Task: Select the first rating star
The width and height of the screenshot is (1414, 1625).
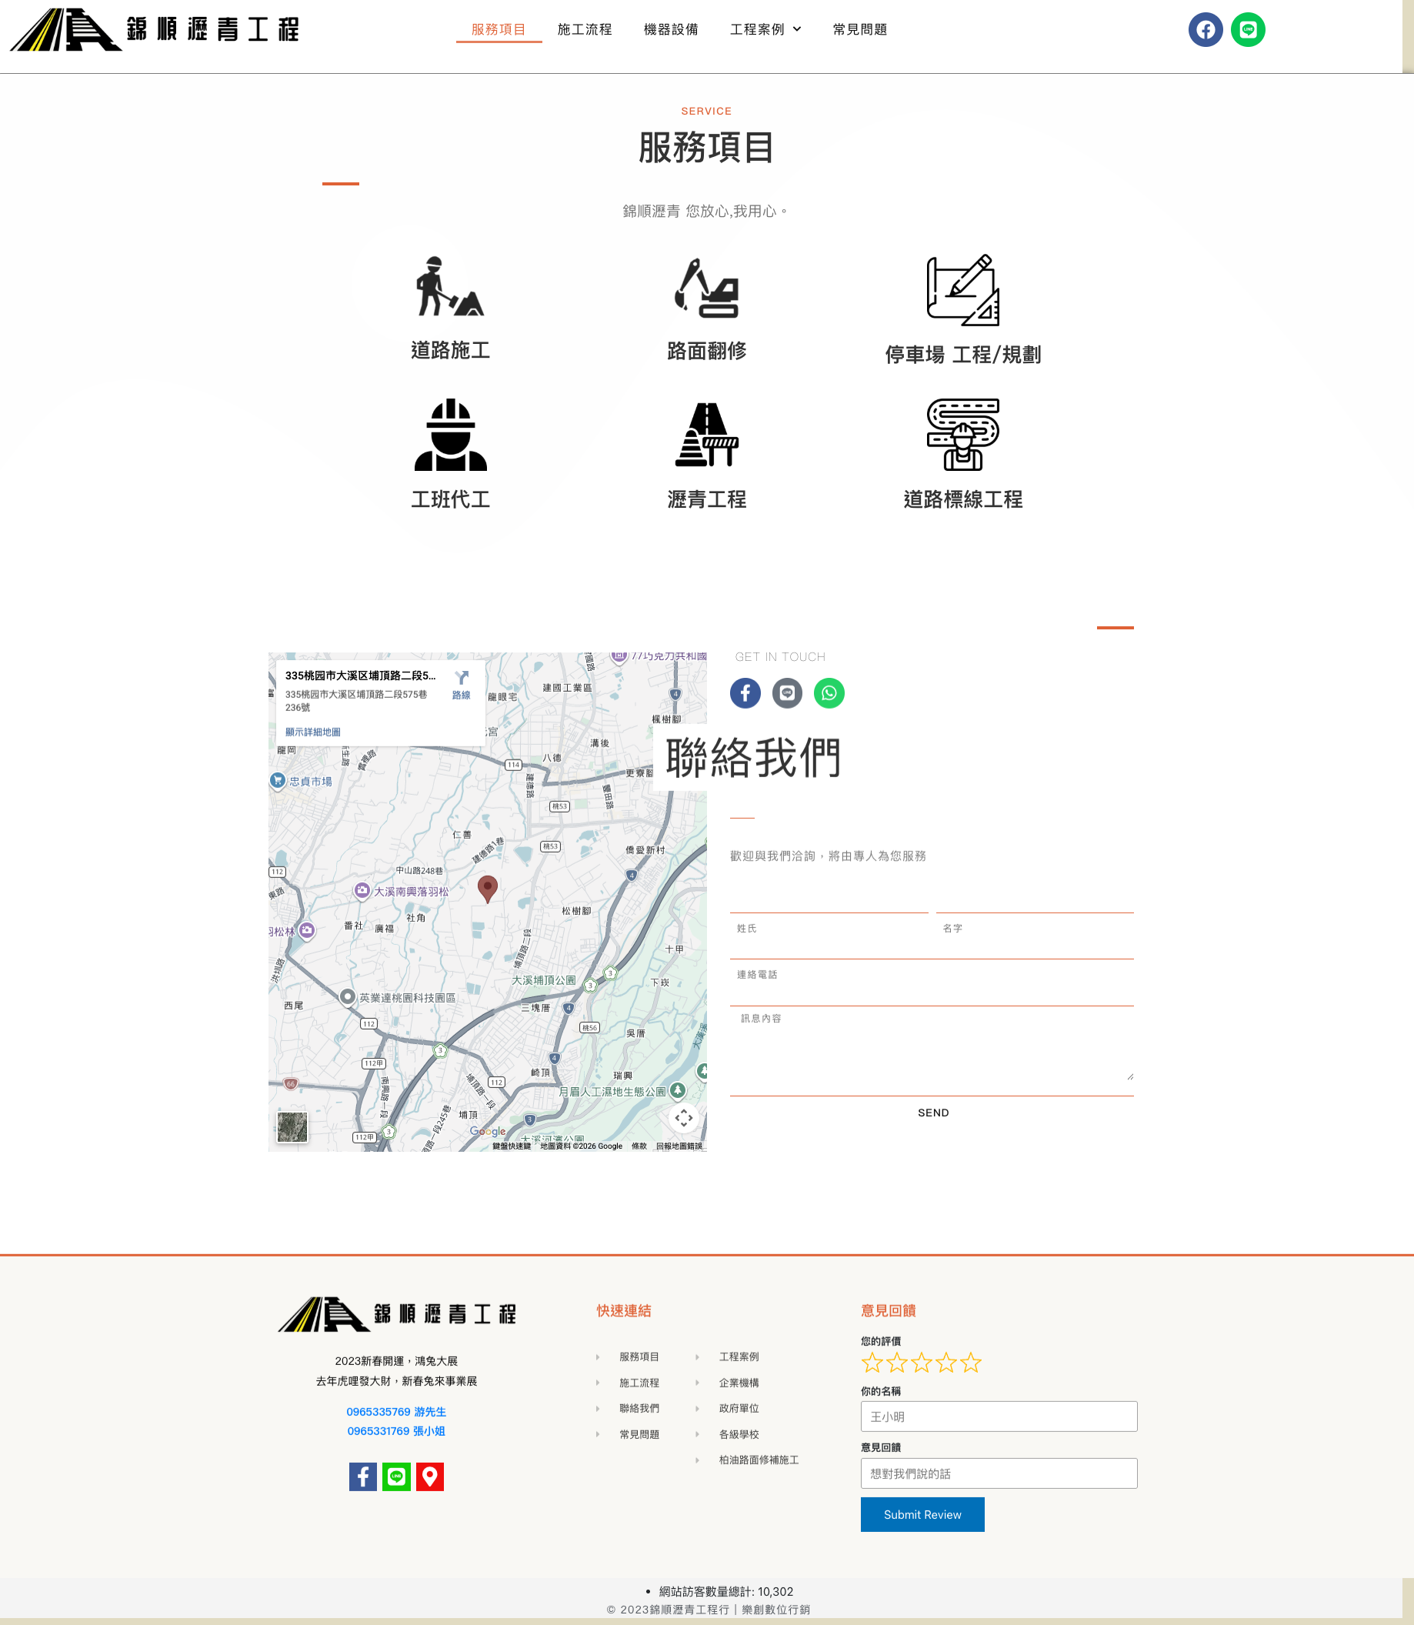Action: coord(872,1362)
